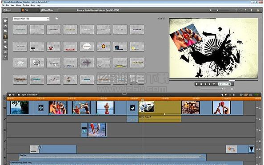Viewport: 264px width, 165px height.
Task: Click the Undo arrow in top toolbar
Action: pyautogui.click(x=236, y=10)
